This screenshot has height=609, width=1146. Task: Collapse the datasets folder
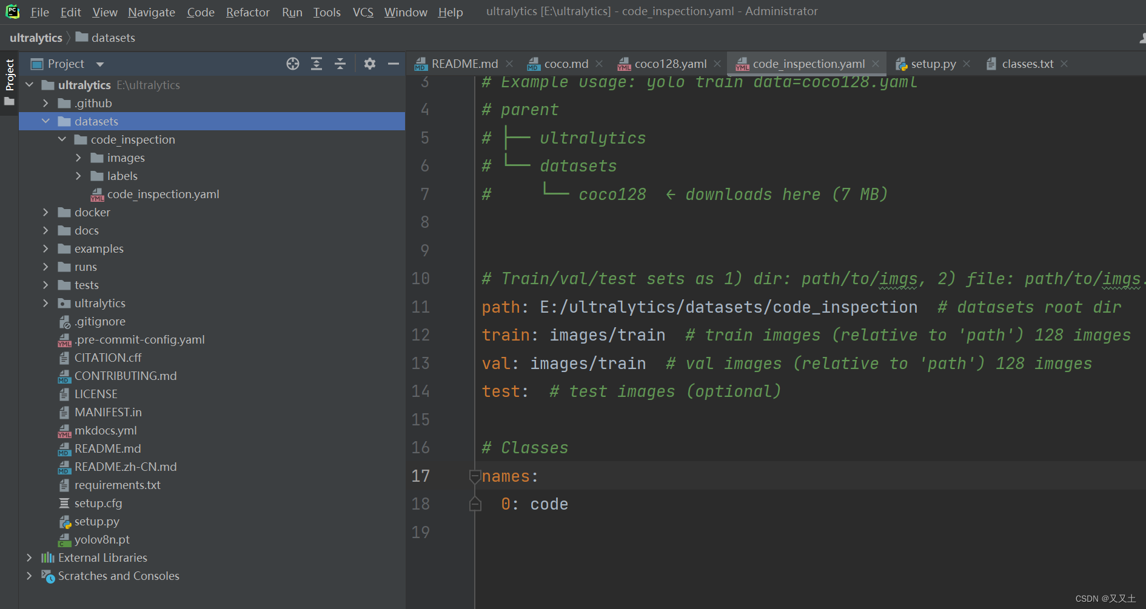coord(45,121)
